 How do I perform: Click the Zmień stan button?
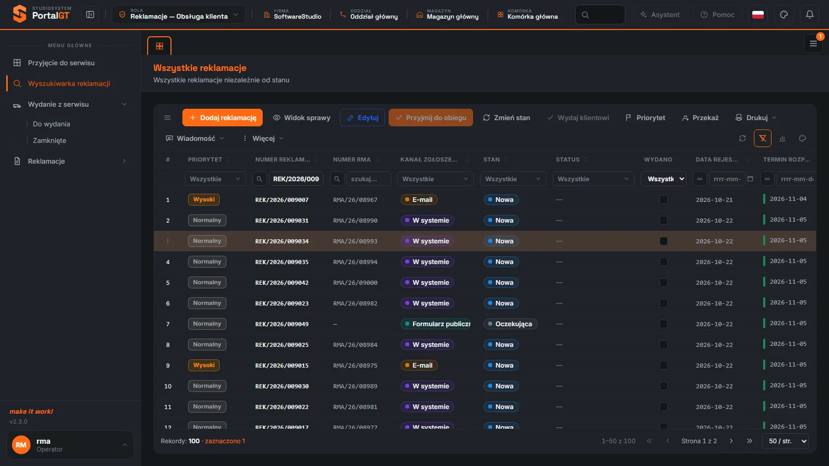[506, 118]
